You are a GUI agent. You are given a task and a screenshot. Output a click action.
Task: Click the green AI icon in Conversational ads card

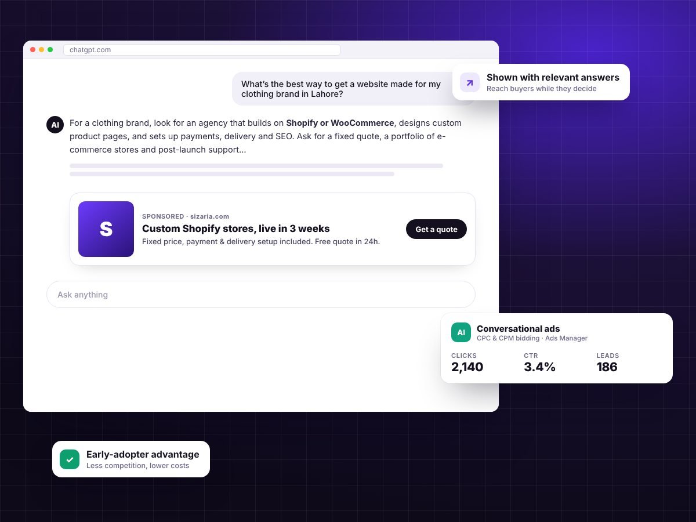(x=461, y=332)
